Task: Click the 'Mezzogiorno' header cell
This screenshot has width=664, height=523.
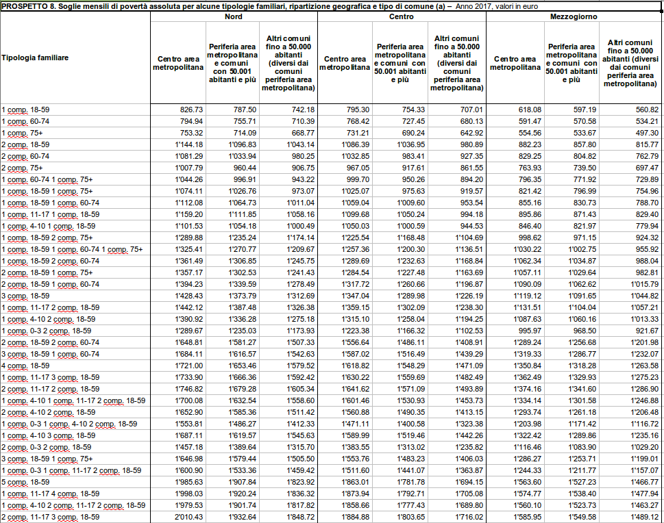Action: pos(574,16)
